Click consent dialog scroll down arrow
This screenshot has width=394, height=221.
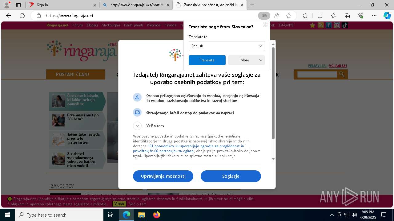tap(273, 159)
